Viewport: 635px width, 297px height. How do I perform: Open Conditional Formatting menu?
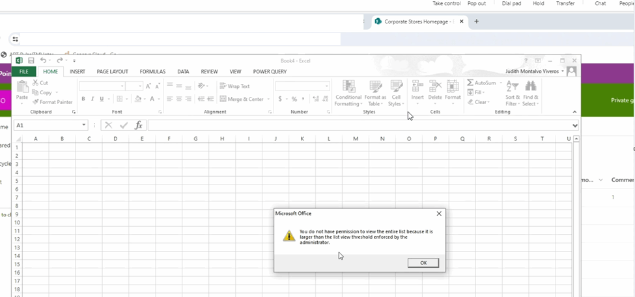pyautogui.click(x=348, y=94)
